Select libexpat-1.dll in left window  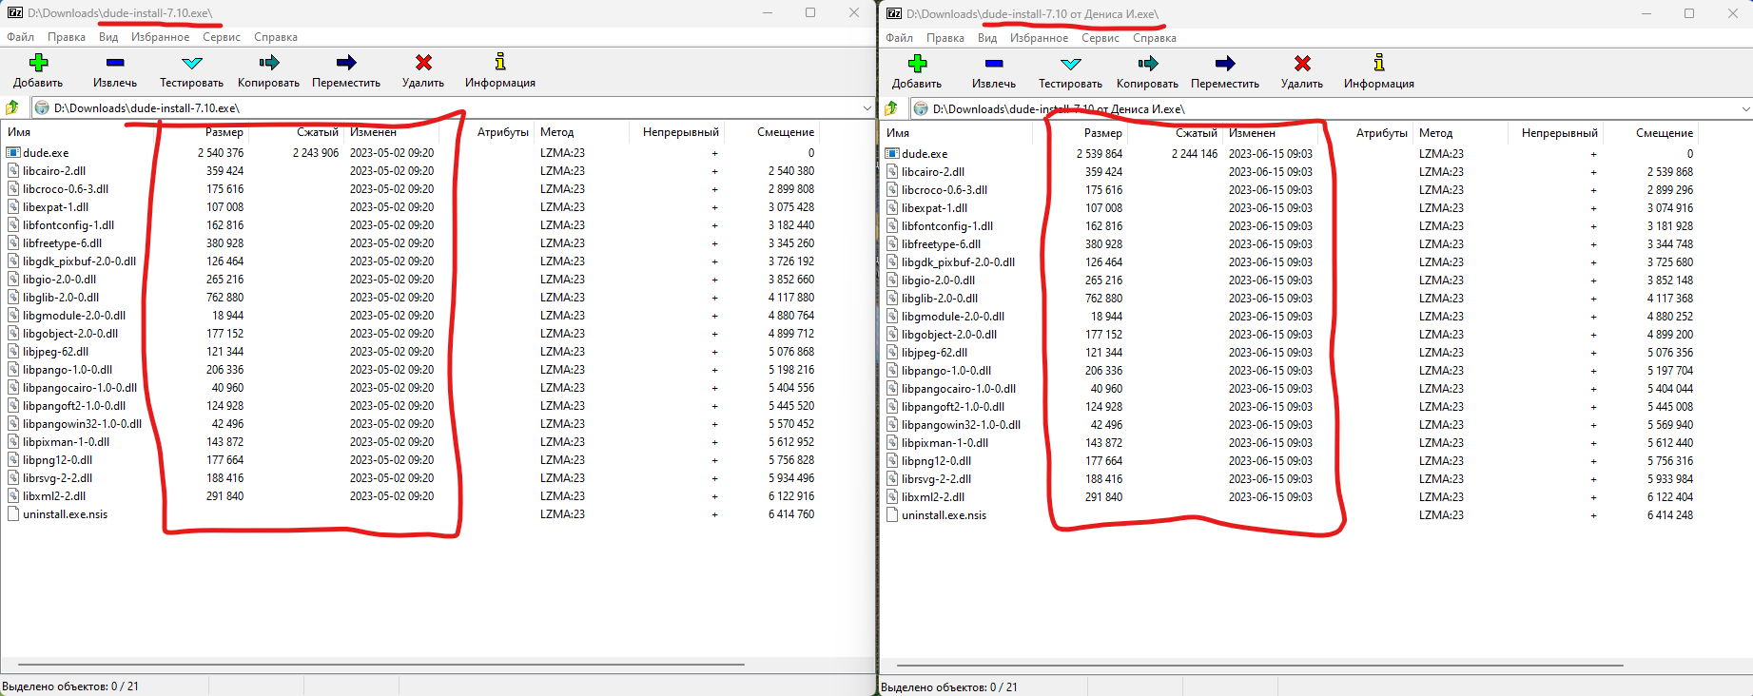click(55, 207)
